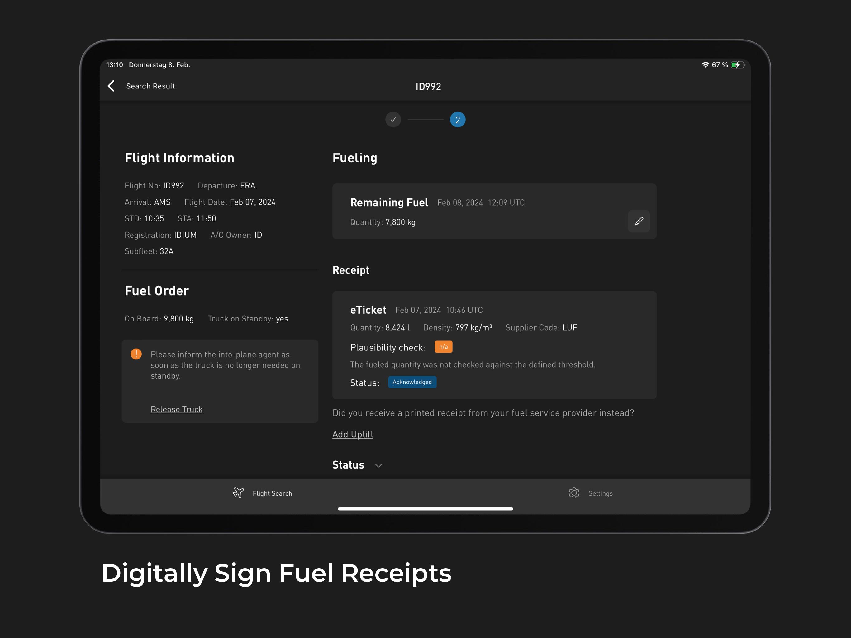Tap the orange warning exclamation icon
The height and width of the screenshot is (638, 851).
click(136, 354)
